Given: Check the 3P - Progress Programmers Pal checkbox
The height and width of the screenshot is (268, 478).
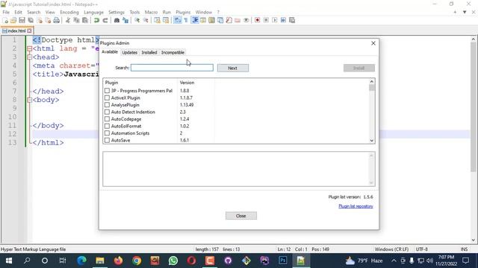Looking at the screenshot, I should click(107, 91).
